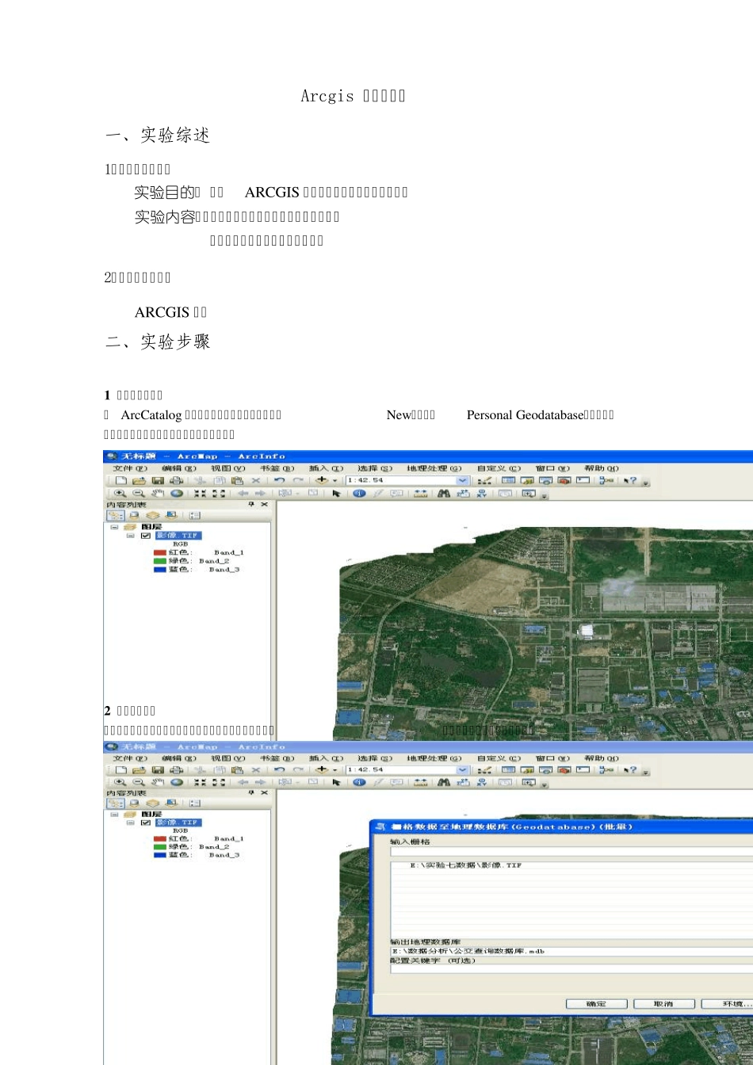This screenshot has width=753, height=1065.
Task: Click Add Data icon in window with Geodatabase dialog
Action: (321, 769)
